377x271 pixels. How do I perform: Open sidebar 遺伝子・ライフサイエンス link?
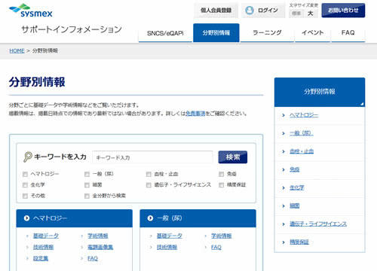click(318, 224)
